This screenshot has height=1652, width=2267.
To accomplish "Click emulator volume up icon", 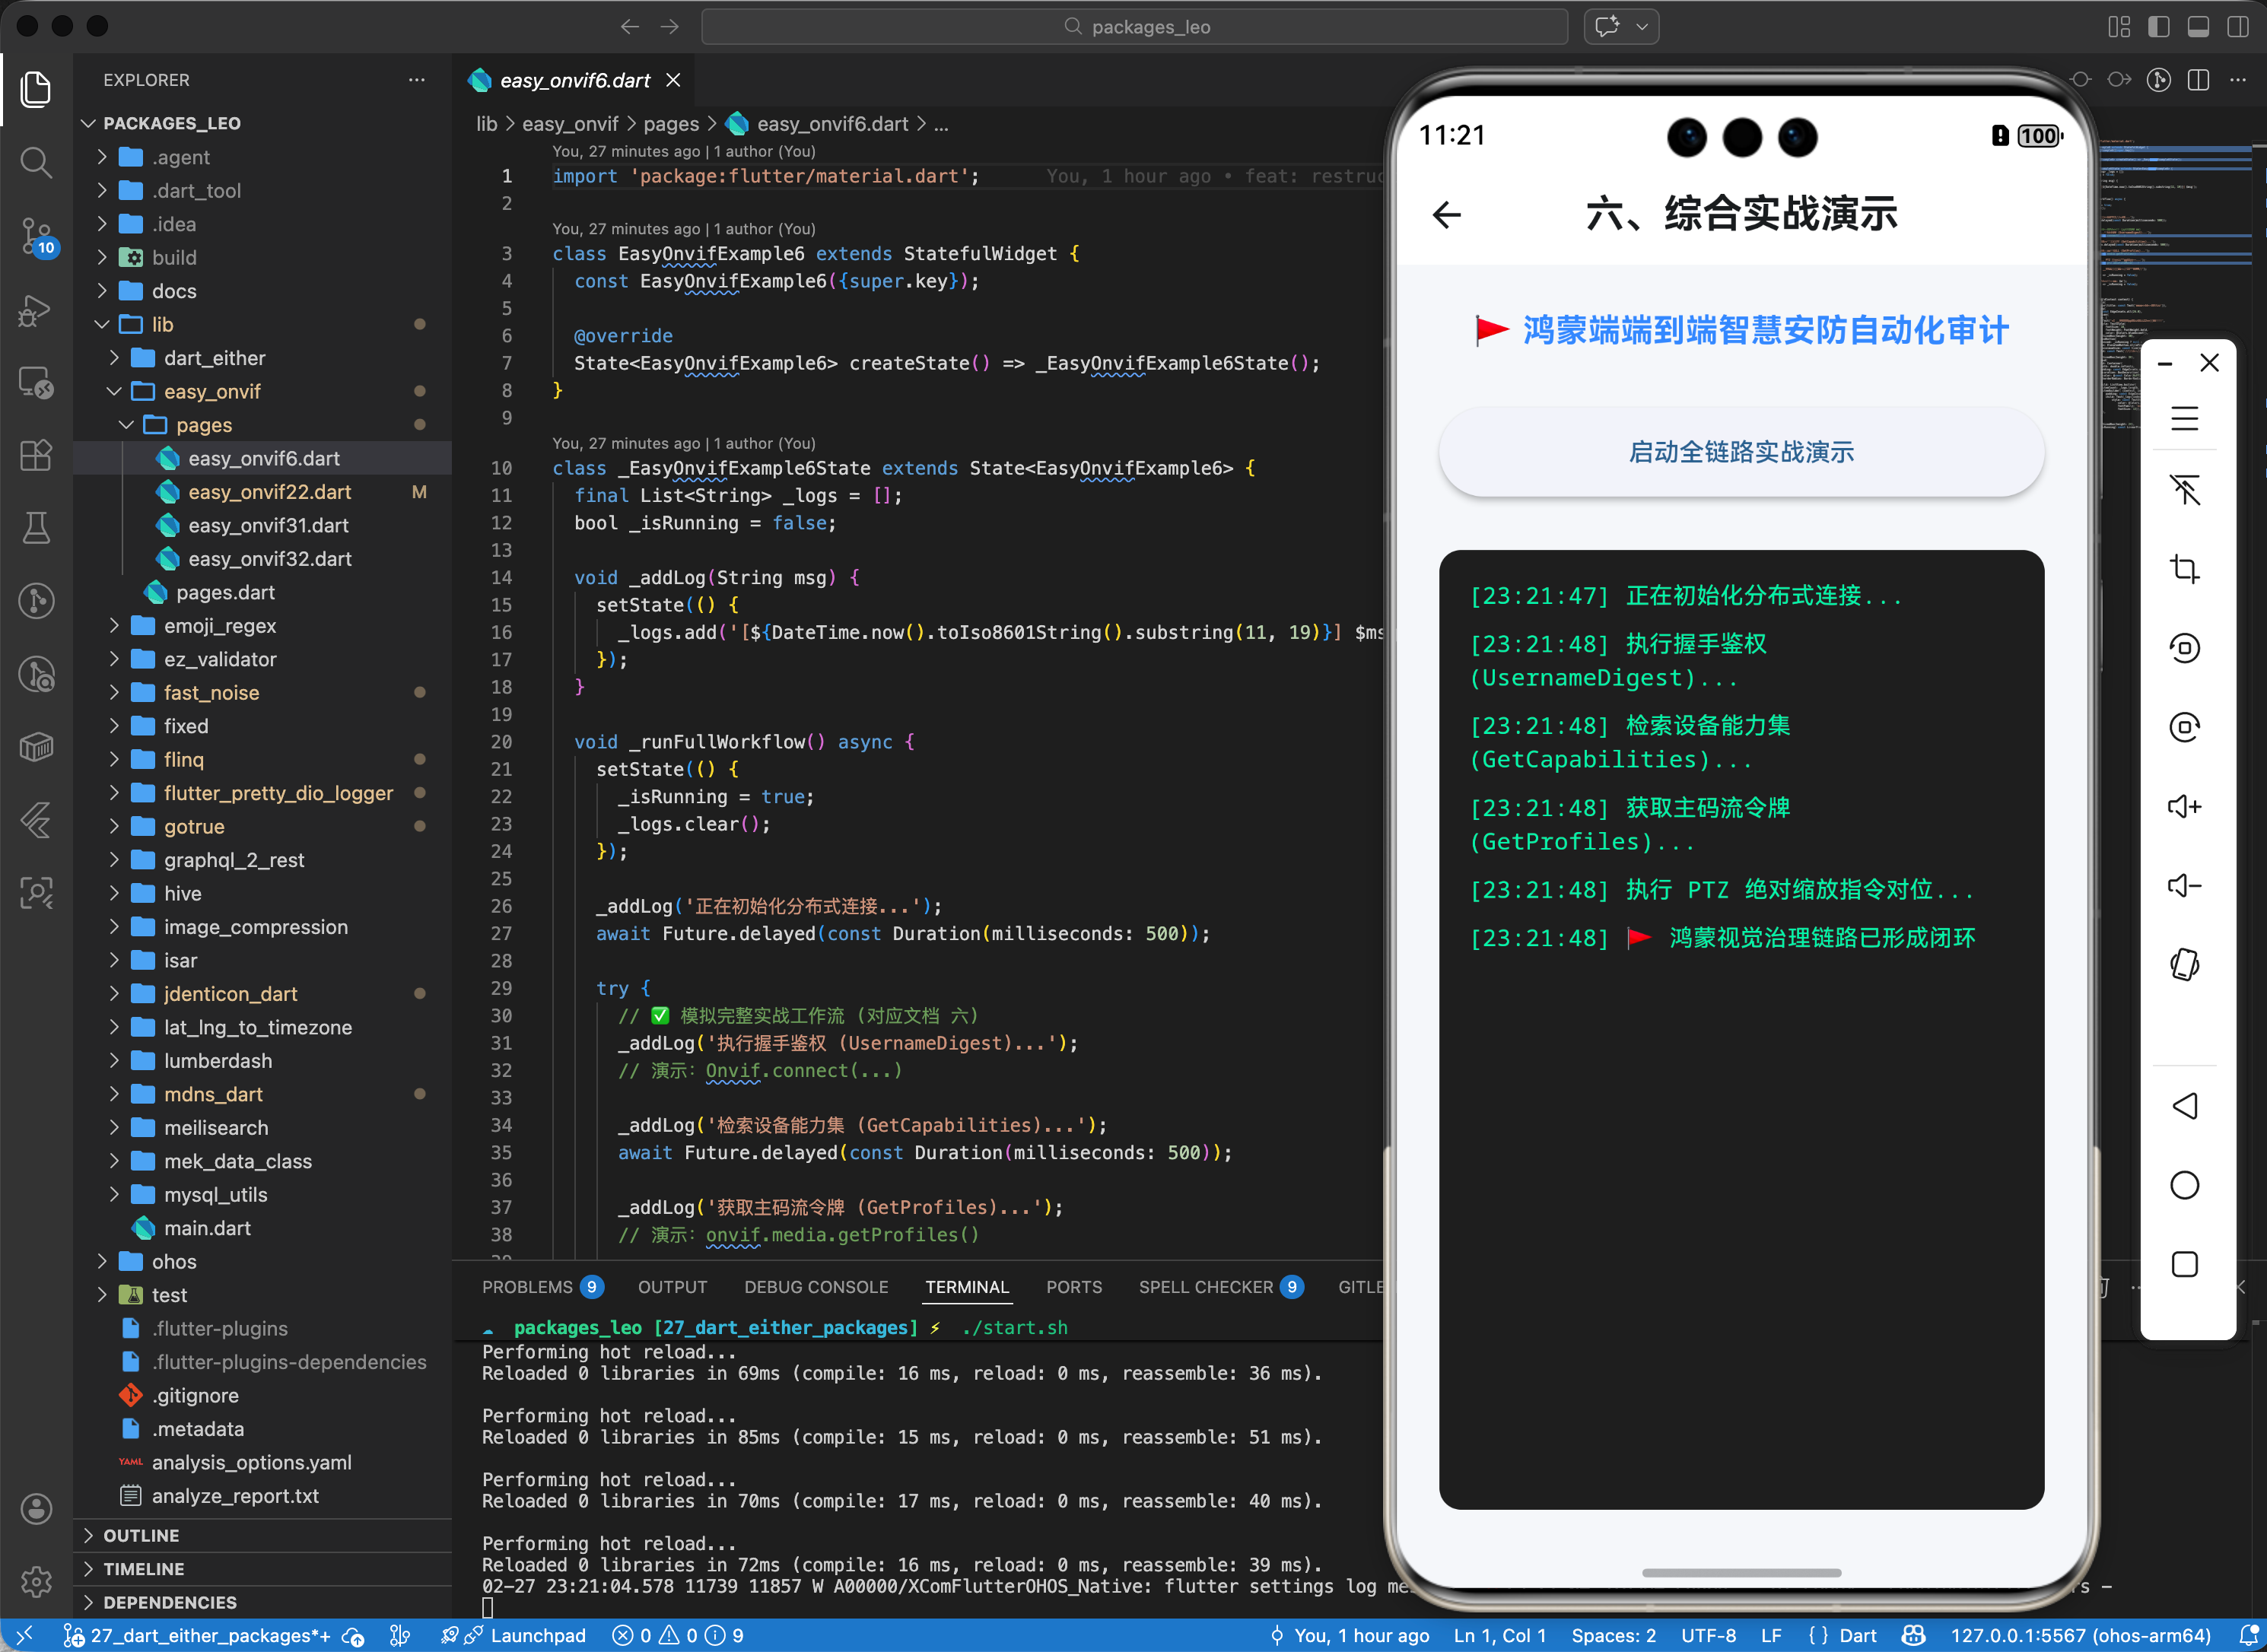I will (2184, 806).
